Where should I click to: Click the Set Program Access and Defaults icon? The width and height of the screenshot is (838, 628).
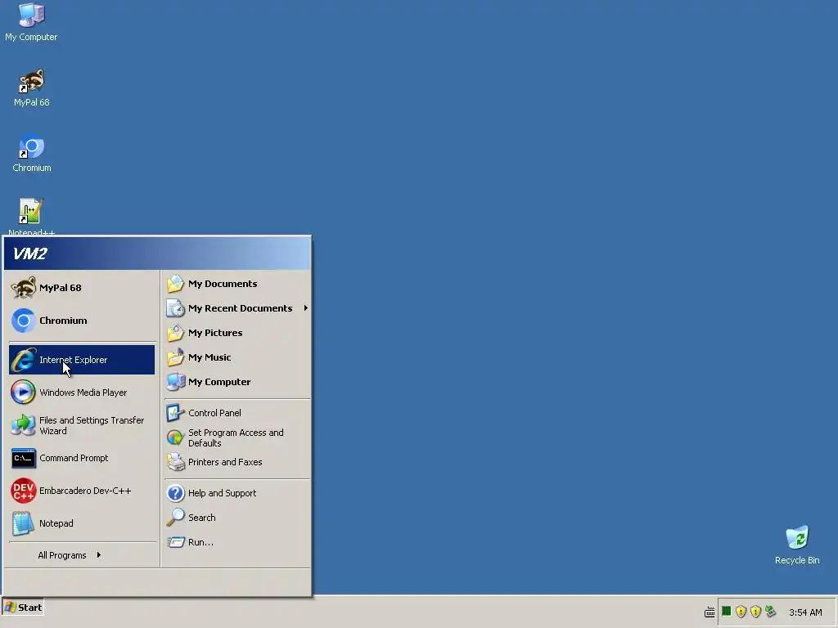175,438
